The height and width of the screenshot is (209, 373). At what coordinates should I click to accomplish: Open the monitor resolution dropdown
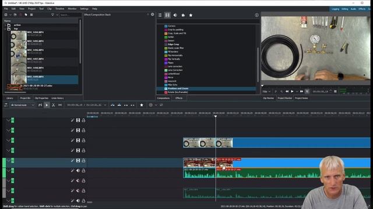[x=266, y=92]
